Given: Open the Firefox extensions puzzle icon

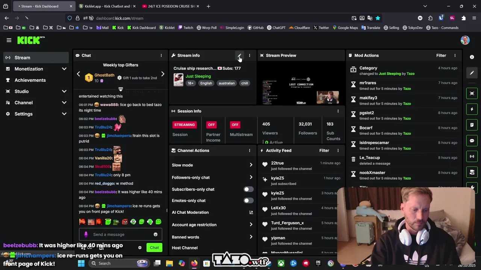Looking at the screenshot, I should (463, 18).
